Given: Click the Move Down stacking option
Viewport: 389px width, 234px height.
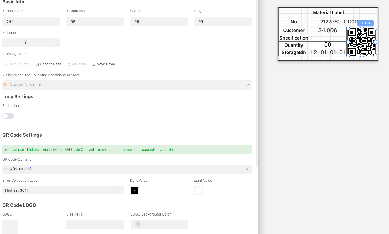Looking at the screenshot, I should [103, 64].
